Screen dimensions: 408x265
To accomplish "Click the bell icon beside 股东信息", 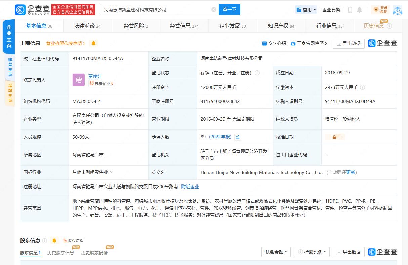I will (54, 241).
